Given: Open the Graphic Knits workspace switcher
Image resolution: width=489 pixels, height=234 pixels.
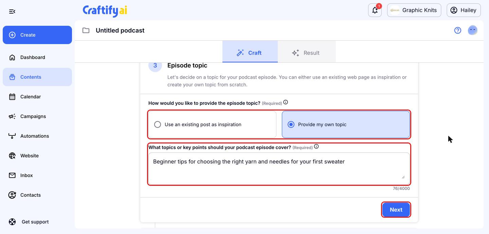Looking at the screenshot, I should click(x=414, y=10).
